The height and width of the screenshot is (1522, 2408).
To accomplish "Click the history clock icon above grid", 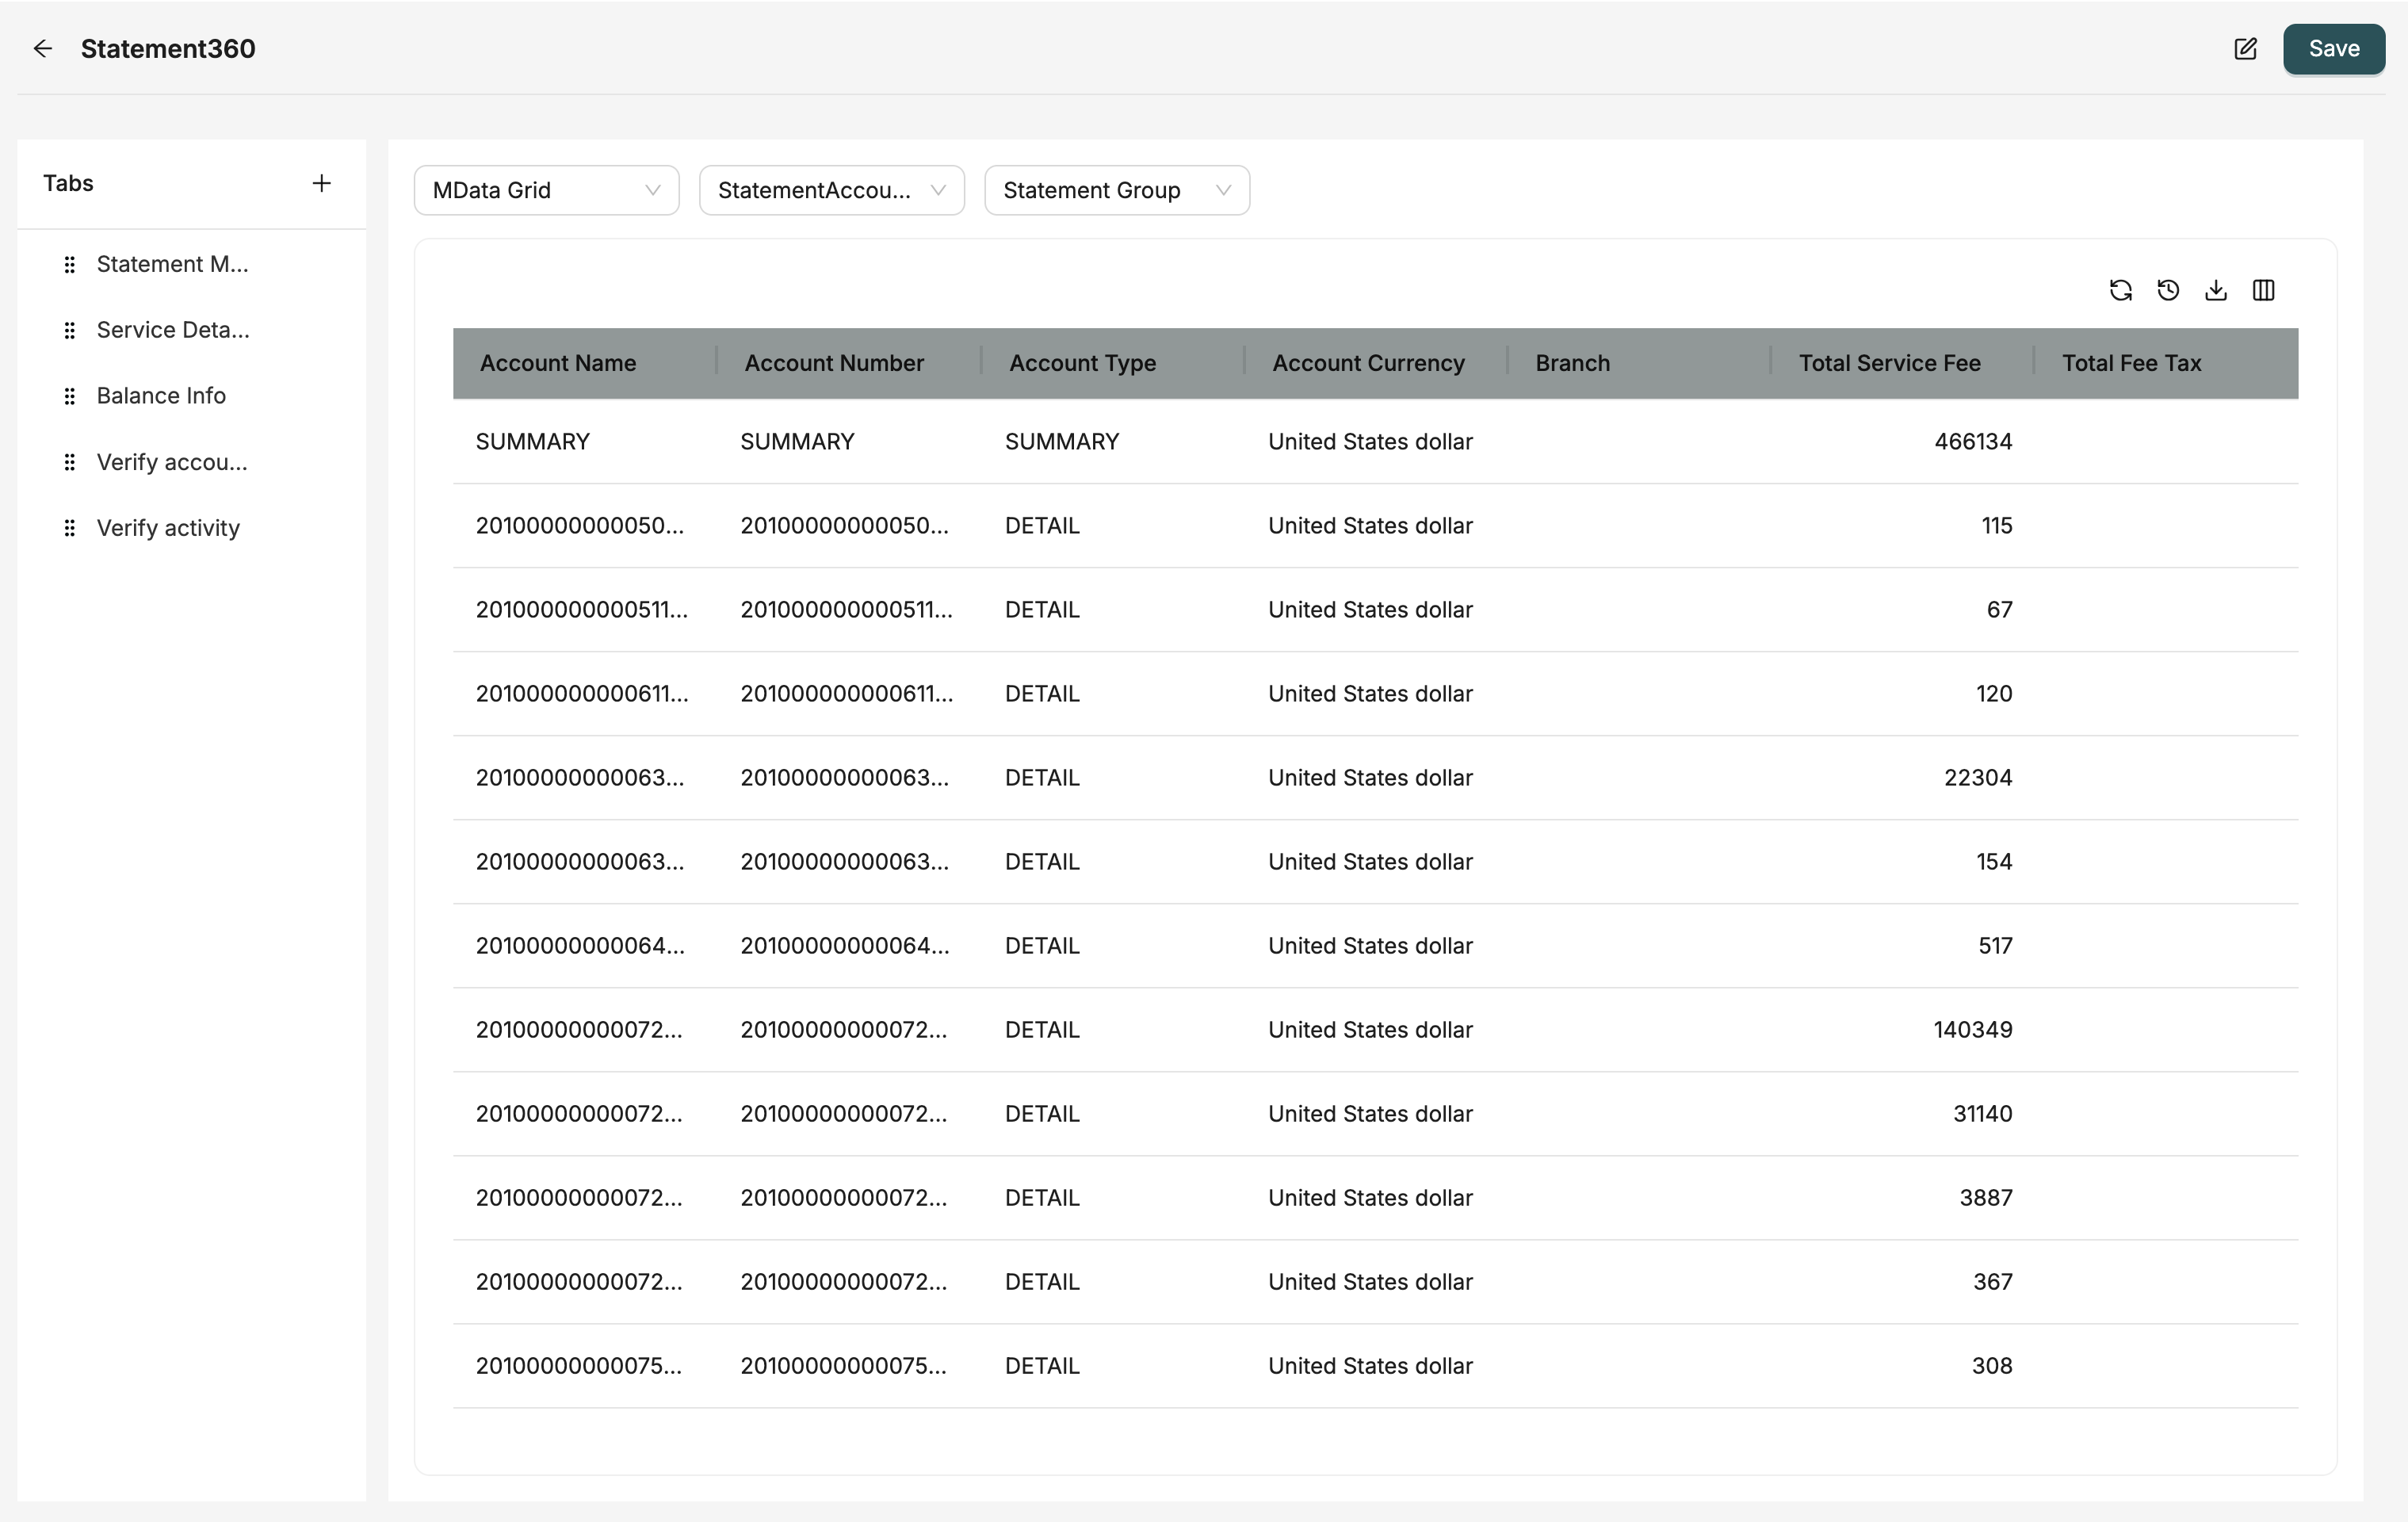I will pos(2168,290).
